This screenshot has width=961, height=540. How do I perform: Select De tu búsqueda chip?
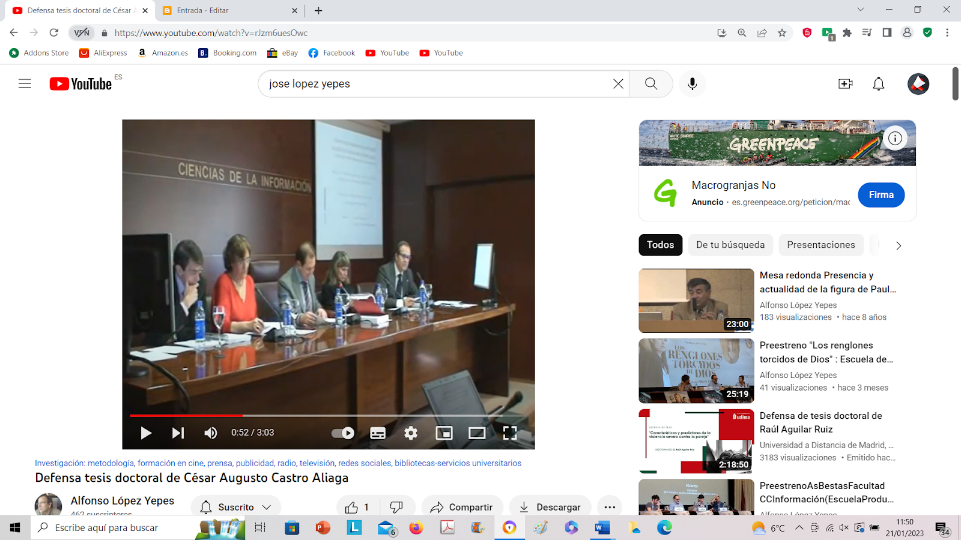click(x=730, y=245)
